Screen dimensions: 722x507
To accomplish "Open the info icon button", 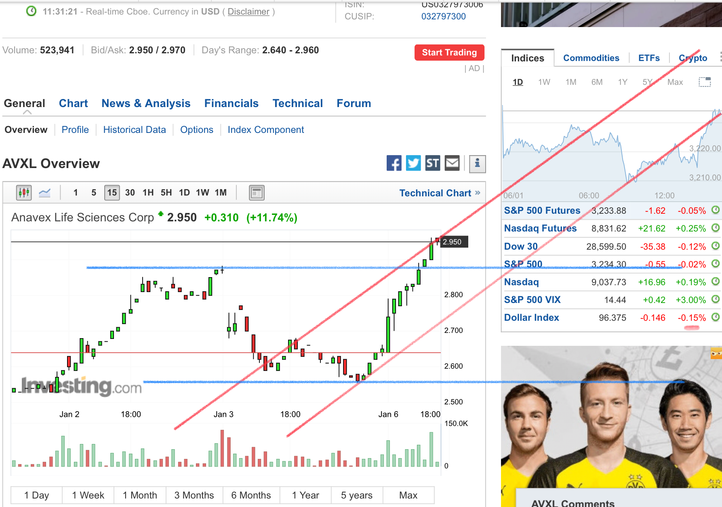I will (x=477, y=164).
